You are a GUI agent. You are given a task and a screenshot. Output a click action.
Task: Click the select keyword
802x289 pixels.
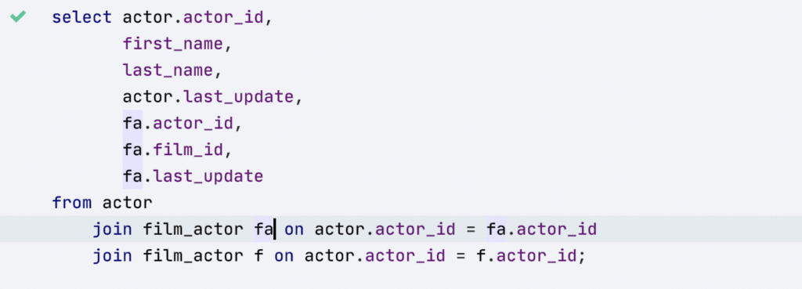pos(81,17)
